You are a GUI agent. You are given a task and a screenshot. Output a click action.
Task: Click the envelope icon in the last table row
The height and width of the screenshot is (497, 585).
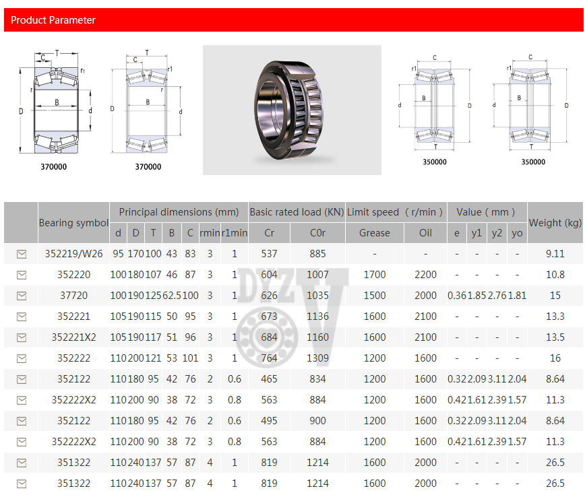[21, 484]
